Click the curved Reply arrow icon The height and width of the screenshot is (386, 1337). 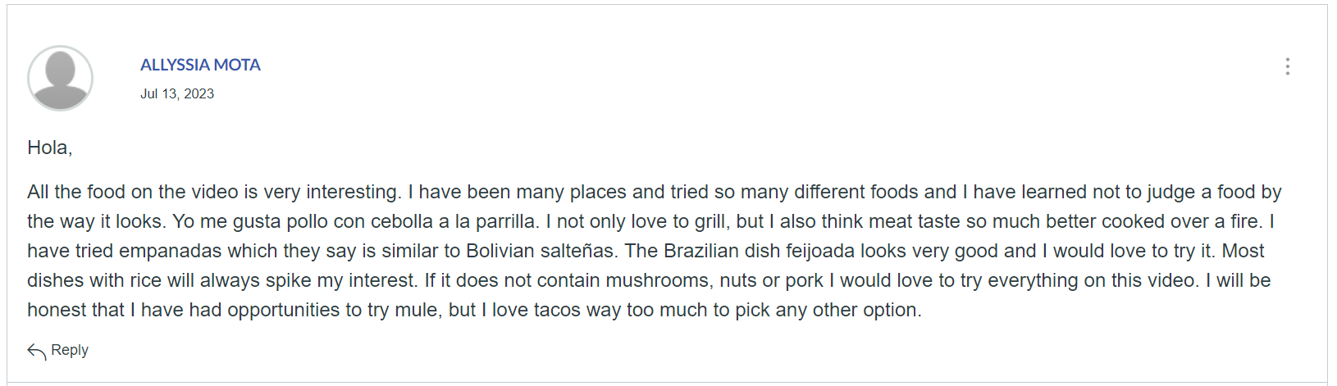pyautogui.click(x=36, y=351)
